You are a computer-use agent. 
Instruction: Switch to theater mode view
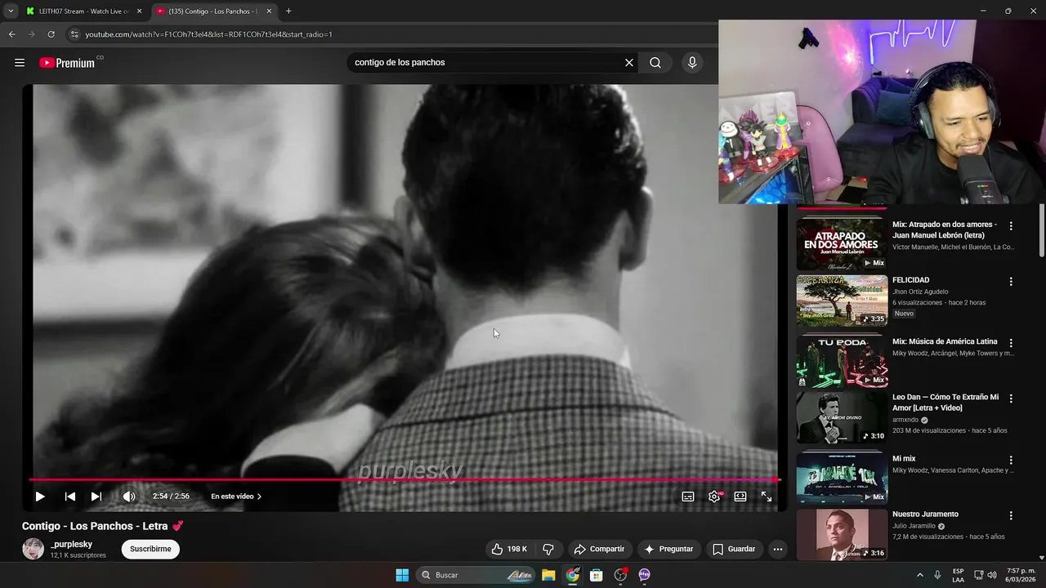[740, 497]
